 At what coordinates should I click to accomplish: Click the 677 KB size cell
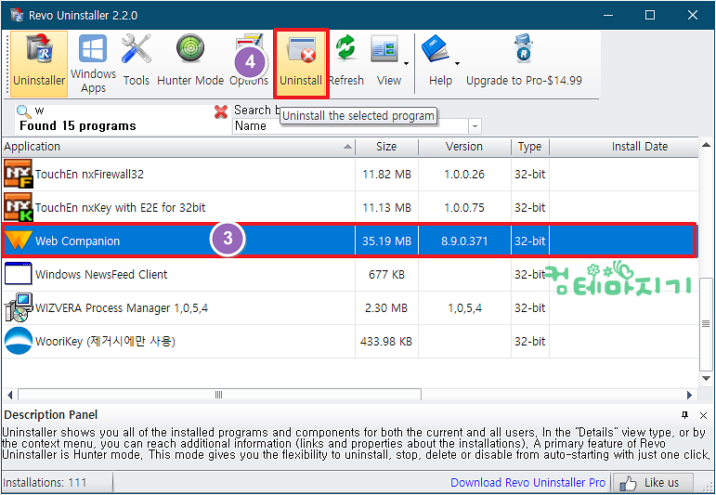click(x=386, y=275)
